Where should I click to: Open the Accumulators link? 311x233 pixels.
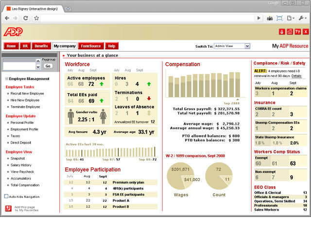21,179
